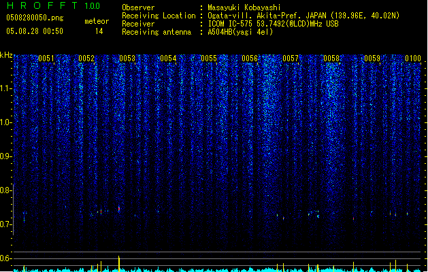The width and height of the screenshot is (428, 272).
Task: Click the red meteor echo near 0053
Action: 119,209
